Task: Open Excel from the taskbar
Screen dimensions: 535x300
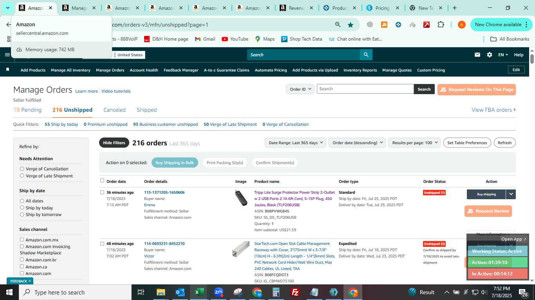Action: (x=199, y=292)
